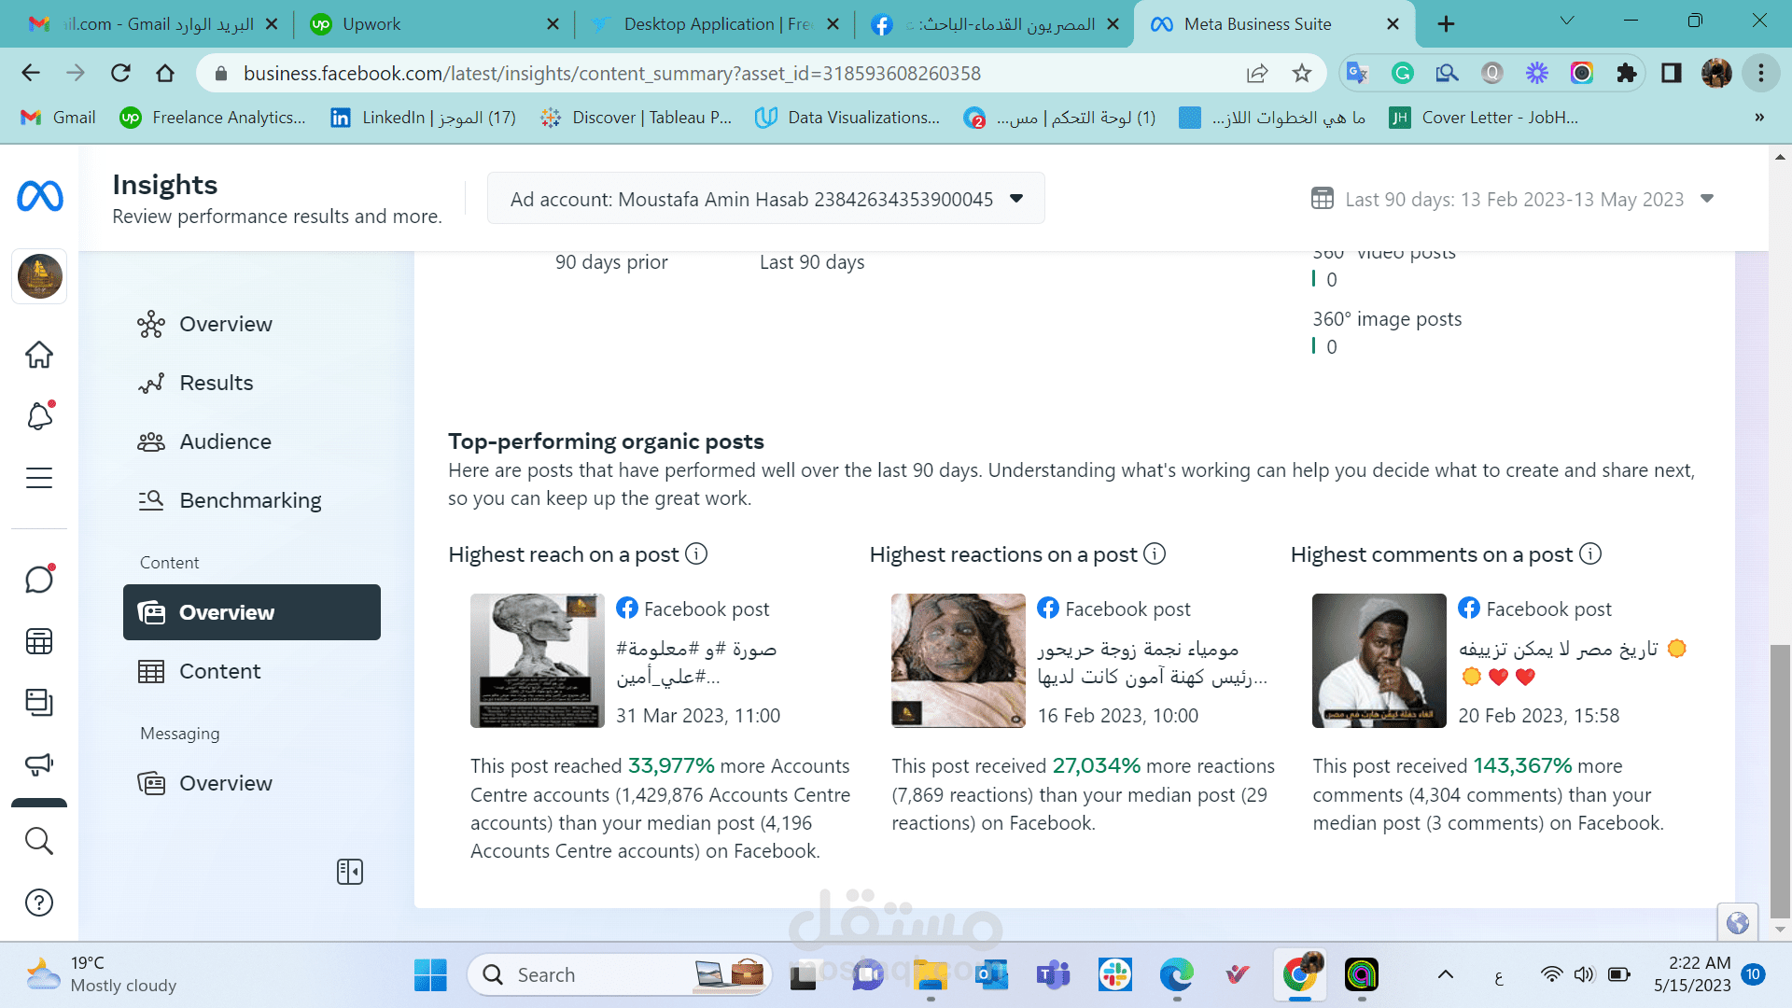1792x1008 pixels.
Task: Open the Last 90 days date picker
Action: click(1513, 199)
